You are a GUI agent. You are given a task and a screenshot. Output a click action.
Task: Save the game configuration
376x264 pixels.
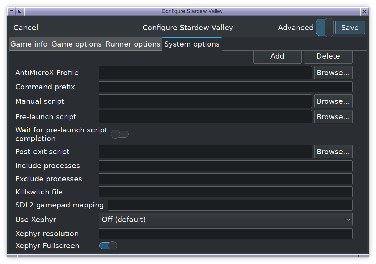coord(350,28)
